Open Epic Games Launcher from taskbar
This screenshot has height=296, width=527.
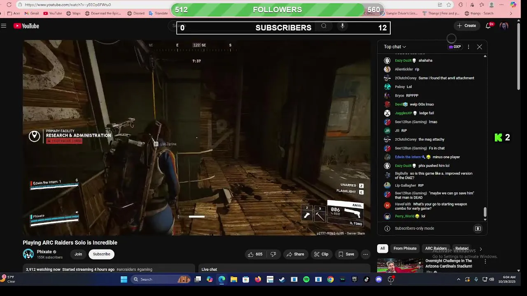pos(354,280)
